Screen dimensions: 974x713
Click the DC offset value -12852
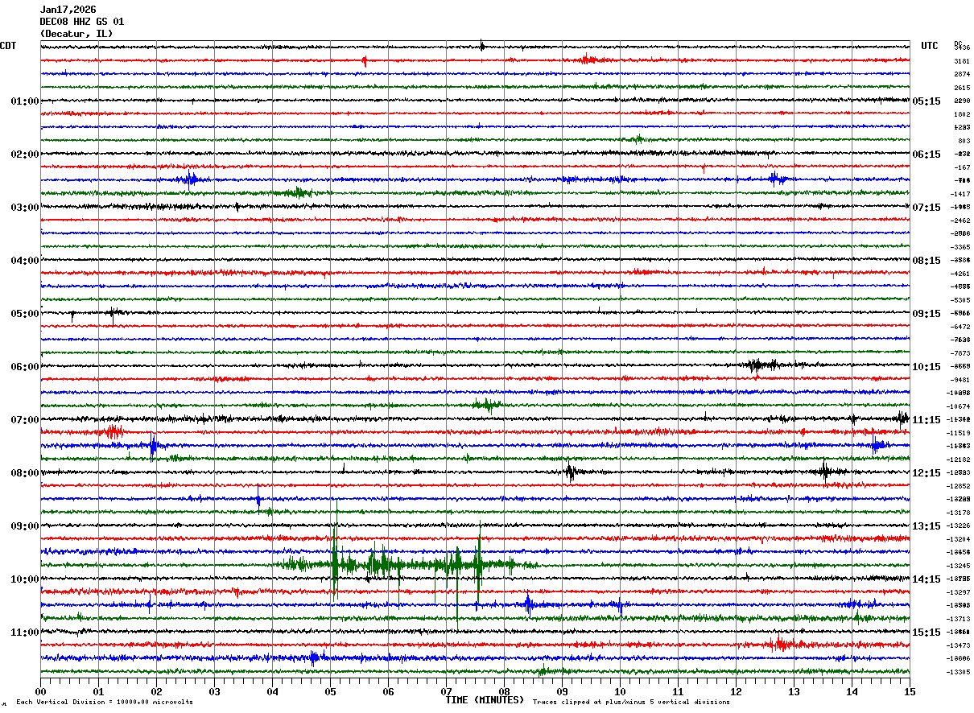click(x=959, y=486)
